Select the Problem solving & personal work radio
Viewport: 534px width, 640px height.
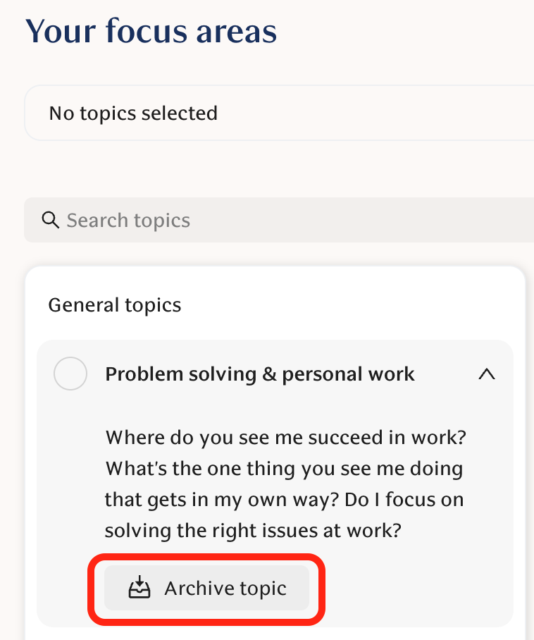click(x=70, y=374)
